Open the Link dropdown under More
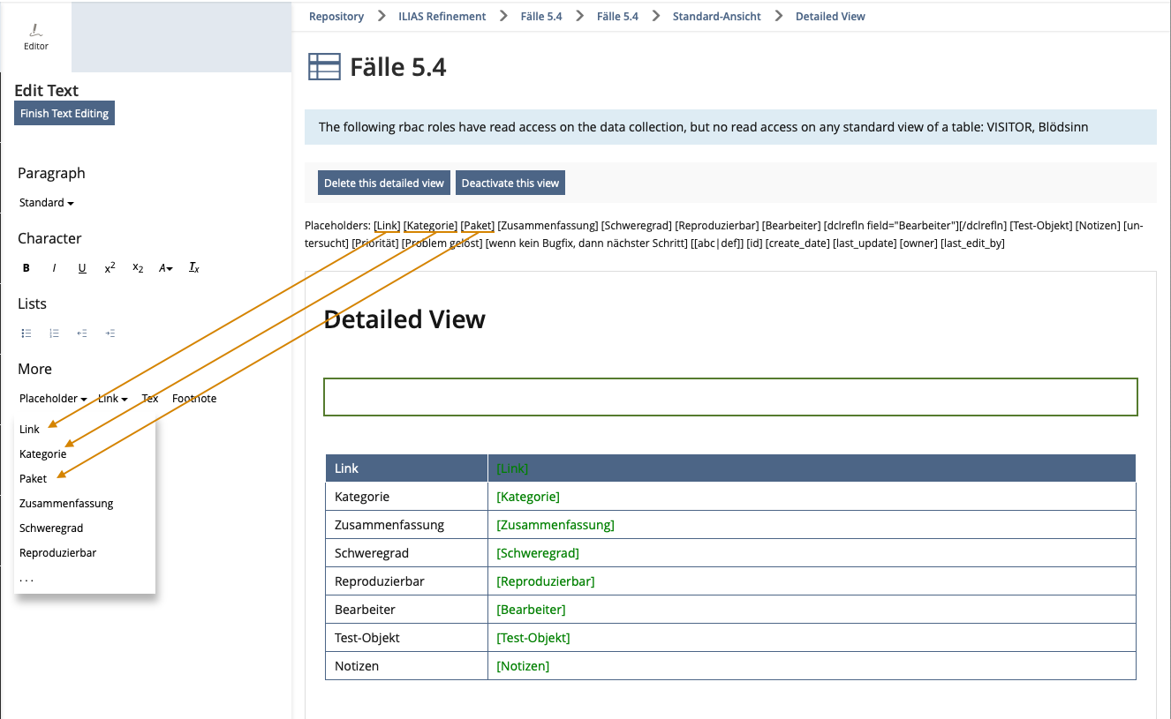The image size is (1171, 719). 112,399
